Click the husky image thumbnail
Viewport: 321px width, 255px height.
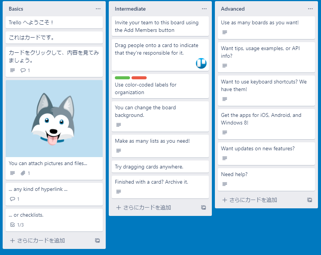54,118
